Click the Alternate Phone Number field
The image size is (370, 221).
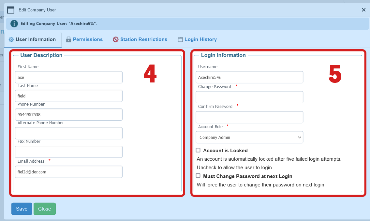click(68, 133)
